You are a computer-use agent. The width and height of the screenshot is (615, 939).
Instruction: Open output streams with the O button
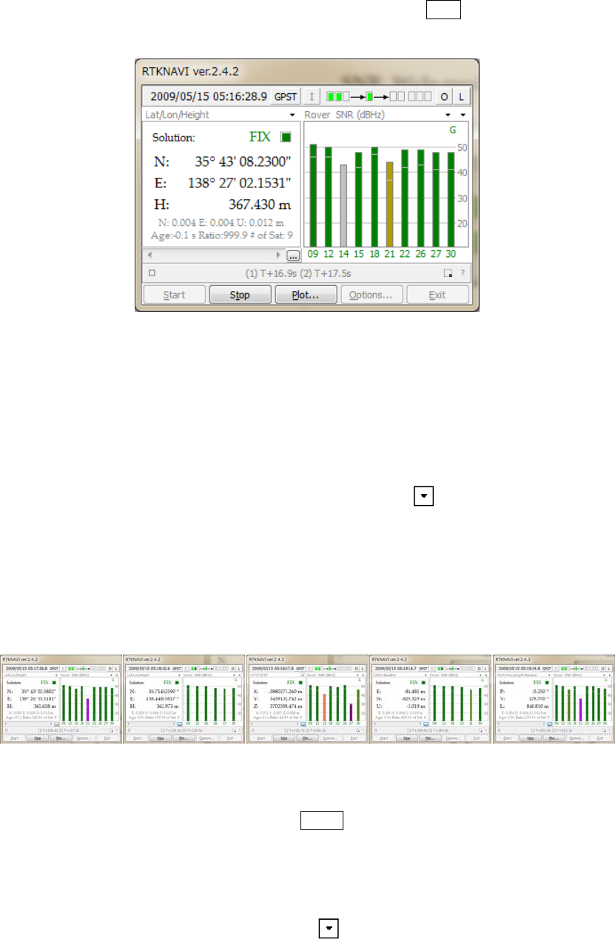(445, 96)
